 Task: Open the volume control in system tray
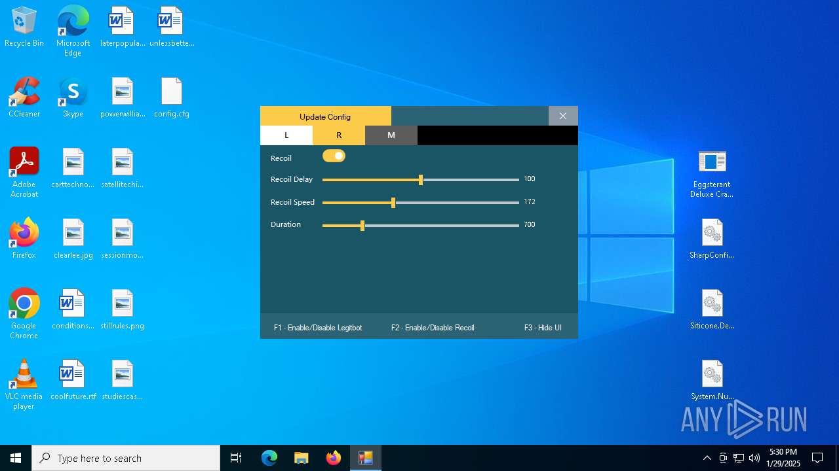[x=754, y=458]
